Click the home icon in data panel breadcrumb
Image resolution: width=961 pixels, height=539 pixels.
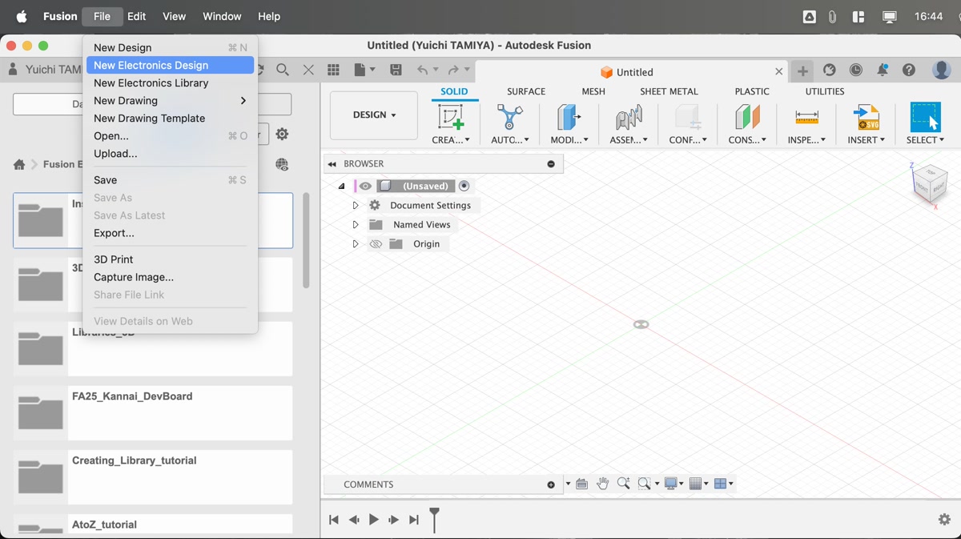coord(19,164)
